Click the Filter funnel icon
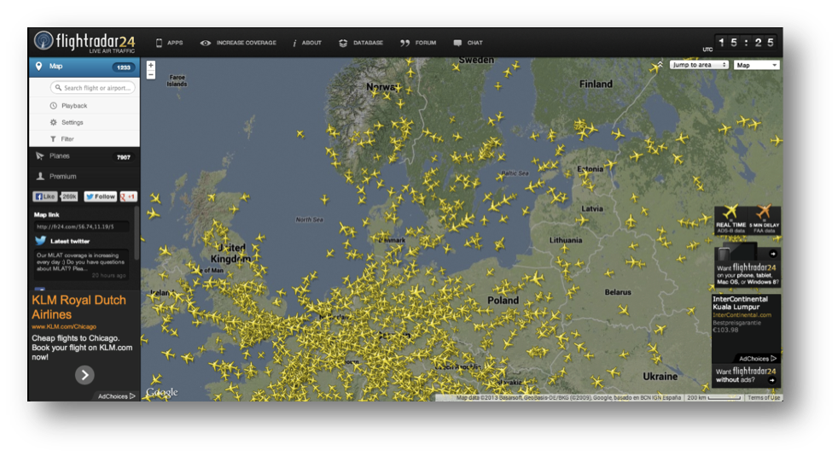 click(53, 139)
